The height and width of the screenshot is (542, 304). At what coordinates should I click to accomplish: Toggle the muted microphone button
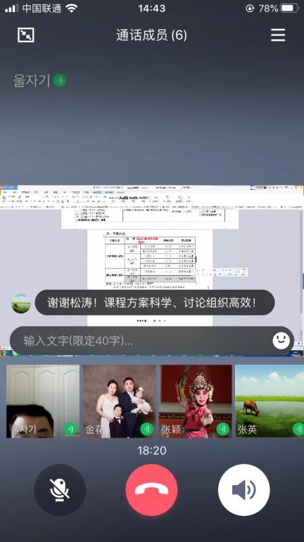coord(60,490)
